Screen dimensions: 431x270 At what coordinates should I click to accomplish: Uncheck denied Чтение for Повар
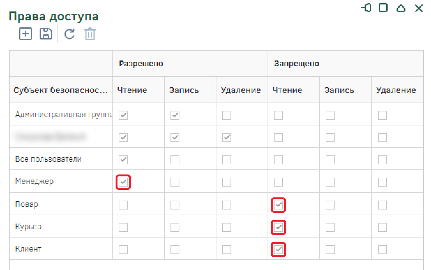[278, 205]
